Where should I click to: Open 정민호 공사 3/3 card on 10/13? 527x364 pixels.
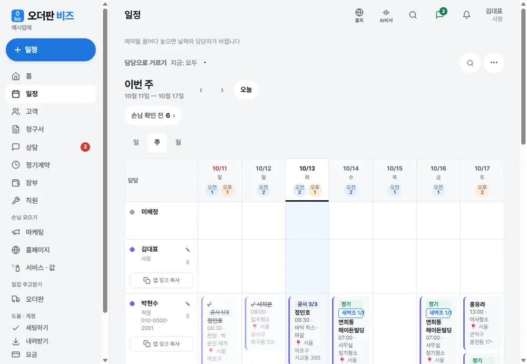pos(307,330)
